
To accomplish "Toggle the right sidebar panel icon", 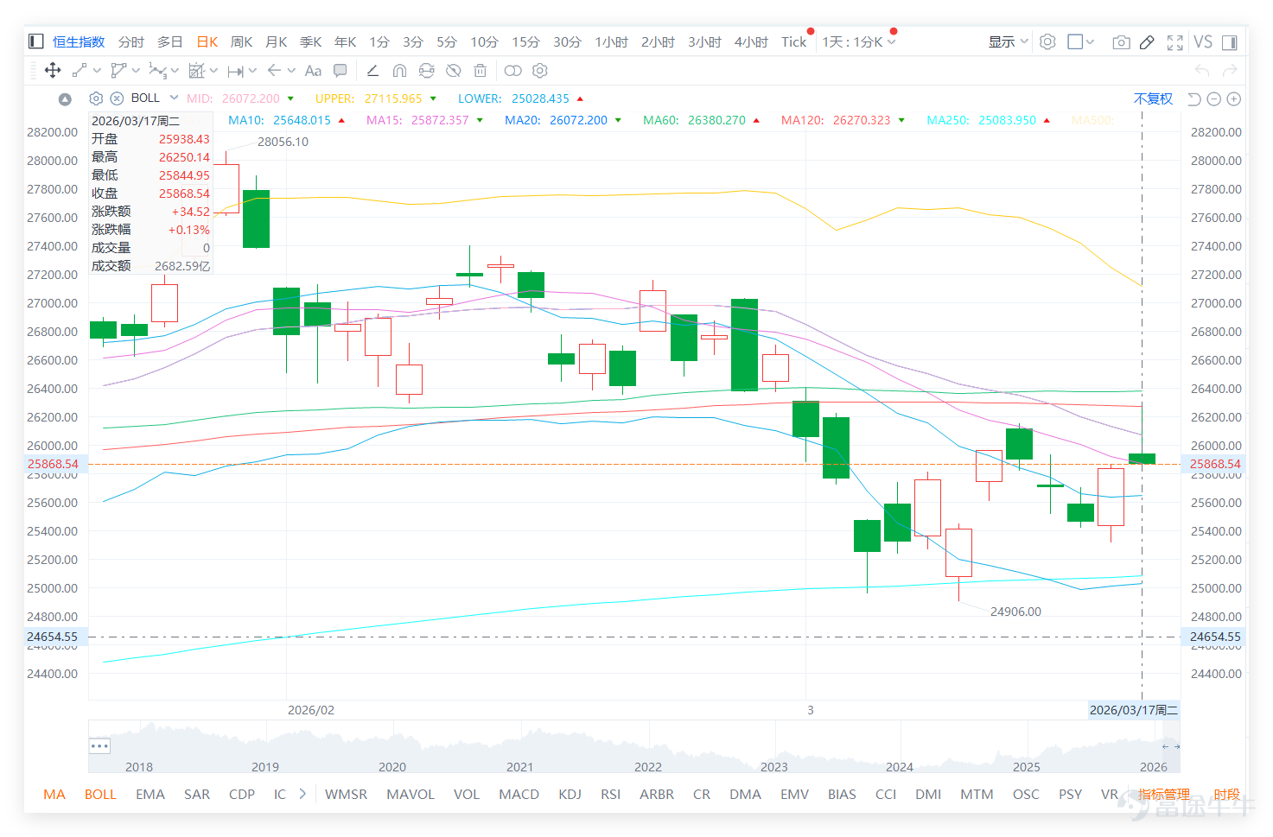I will click(x=1230, y=42).
